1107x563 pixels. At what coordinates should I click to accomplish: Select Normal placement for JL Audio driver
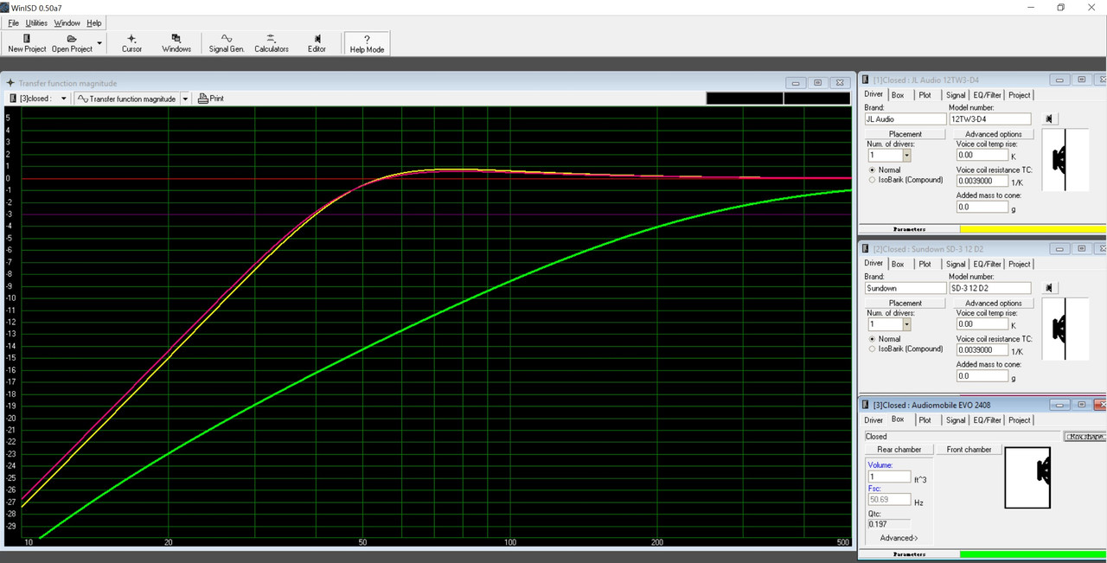871,170
